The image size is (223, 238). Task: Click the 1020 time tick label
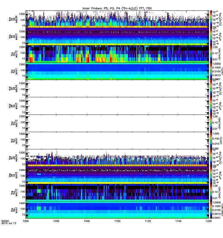pos(56,221)
